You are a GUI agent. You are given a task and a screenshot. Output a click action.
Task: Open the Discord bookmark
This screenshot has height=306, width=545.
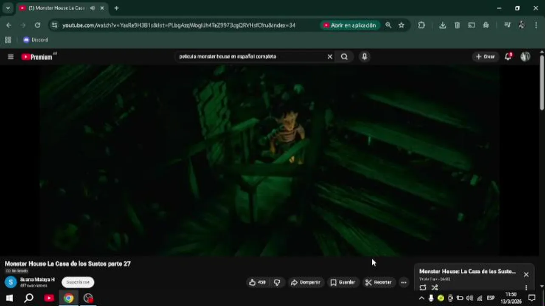[36, 40]
